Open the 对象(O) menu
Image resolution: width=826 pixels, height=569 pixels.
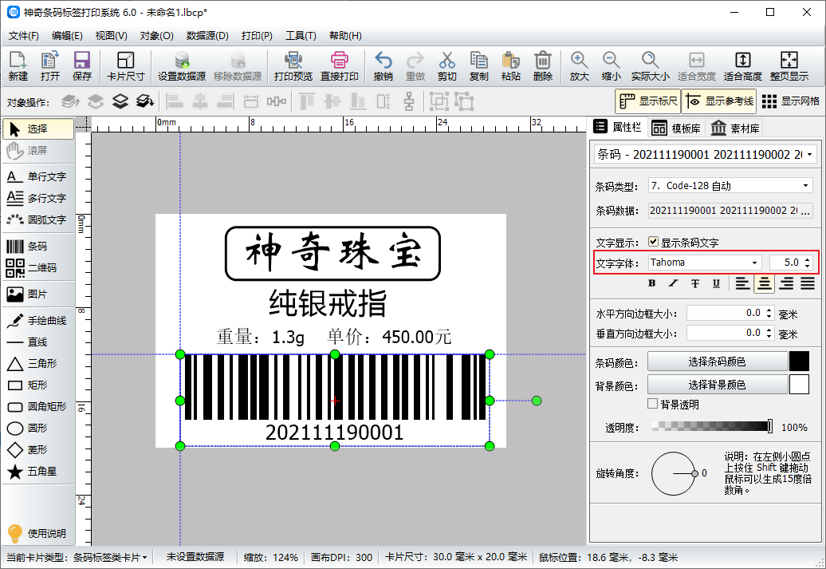[156, 36]
